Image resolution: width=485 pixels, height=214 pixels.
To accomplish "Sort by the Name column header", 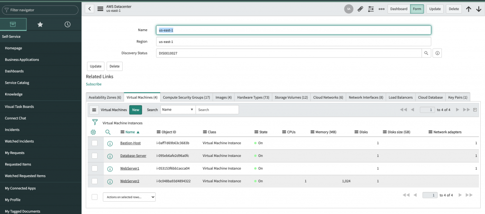I will (130, 132).
